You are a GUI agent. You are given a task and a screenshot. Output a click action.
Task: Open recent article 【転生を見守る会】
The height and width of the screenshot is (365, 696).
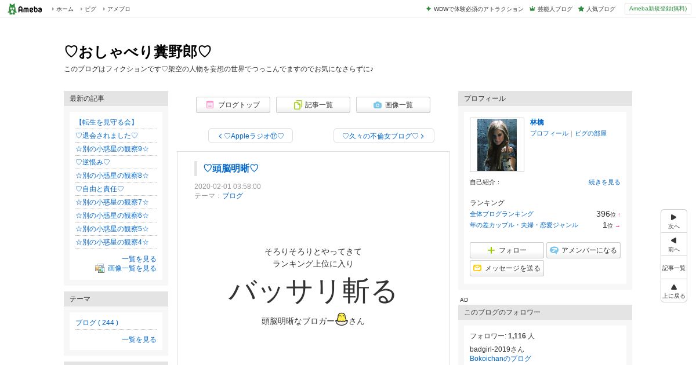[x=106, y=122]
